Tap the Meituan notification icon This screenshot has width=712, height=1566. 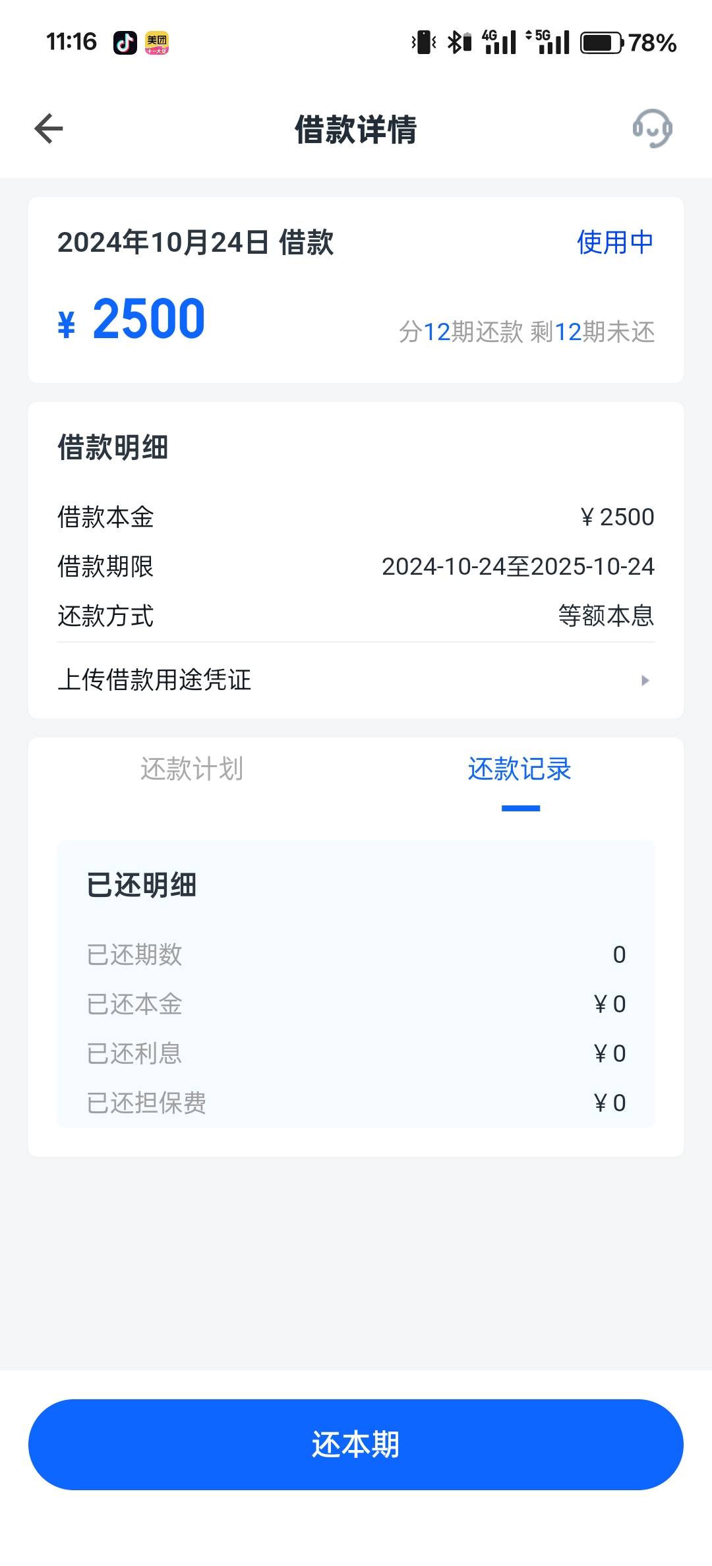tap(157, 43)
